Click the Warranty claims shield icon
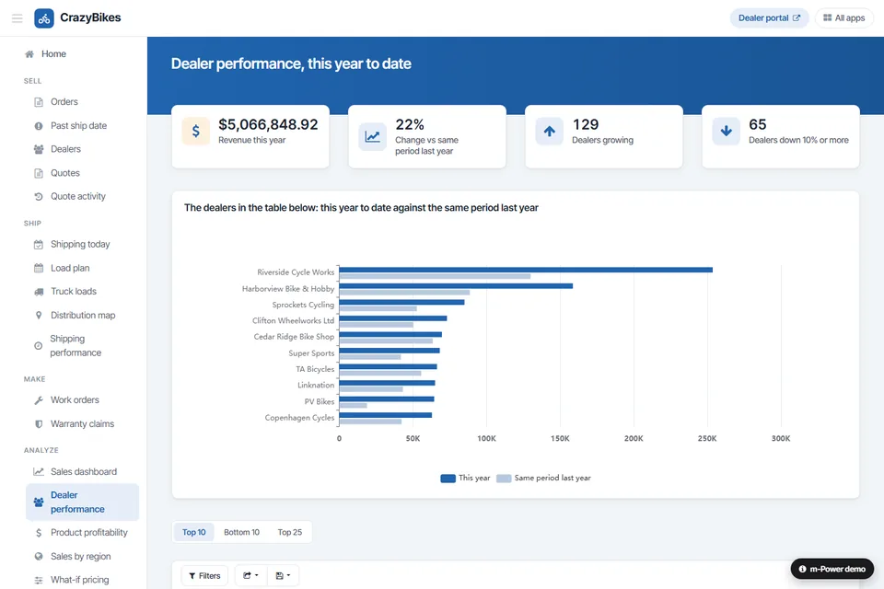The width and height of the screenshot is (884, 589). [39, 424]
